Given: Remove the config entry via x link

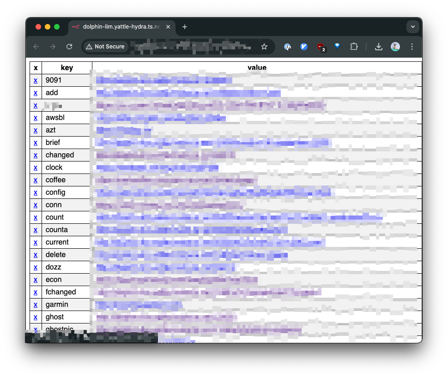Looking at the screenshot, I should point(36,192).
